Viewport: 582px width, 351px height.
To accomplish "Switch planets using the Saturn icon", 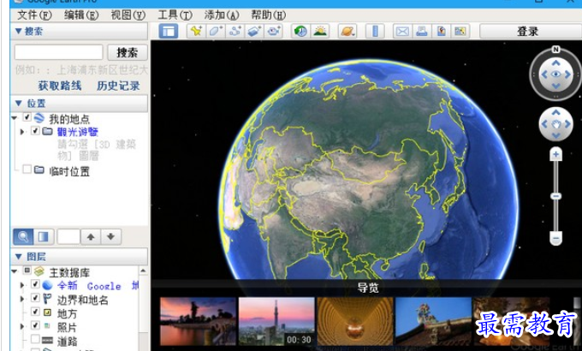I will click(x=347, y=31).
